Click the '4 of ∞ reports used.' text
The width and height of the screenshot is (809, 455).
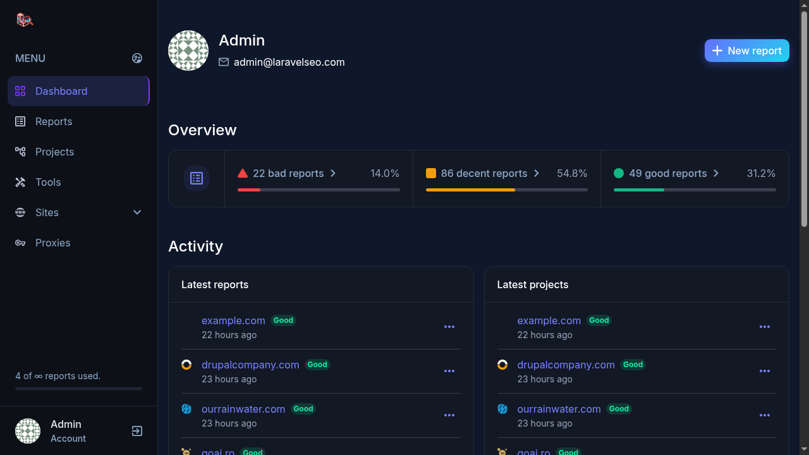(x=58, y=376)
